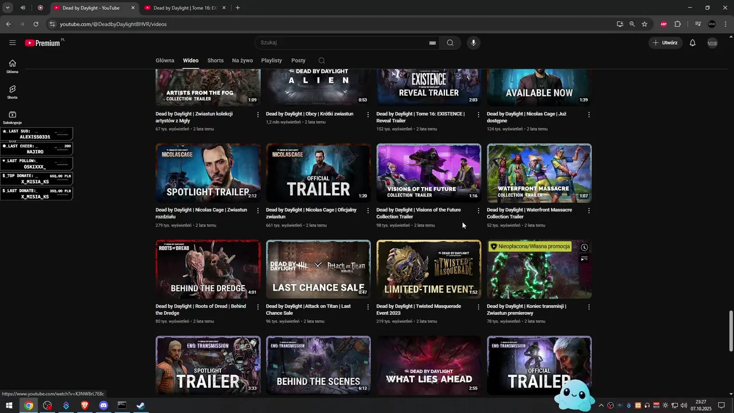The image size is (734, 413).
Task: Open the Twisted Masquerade Event 2023 title link
Action: click(419, 310)
